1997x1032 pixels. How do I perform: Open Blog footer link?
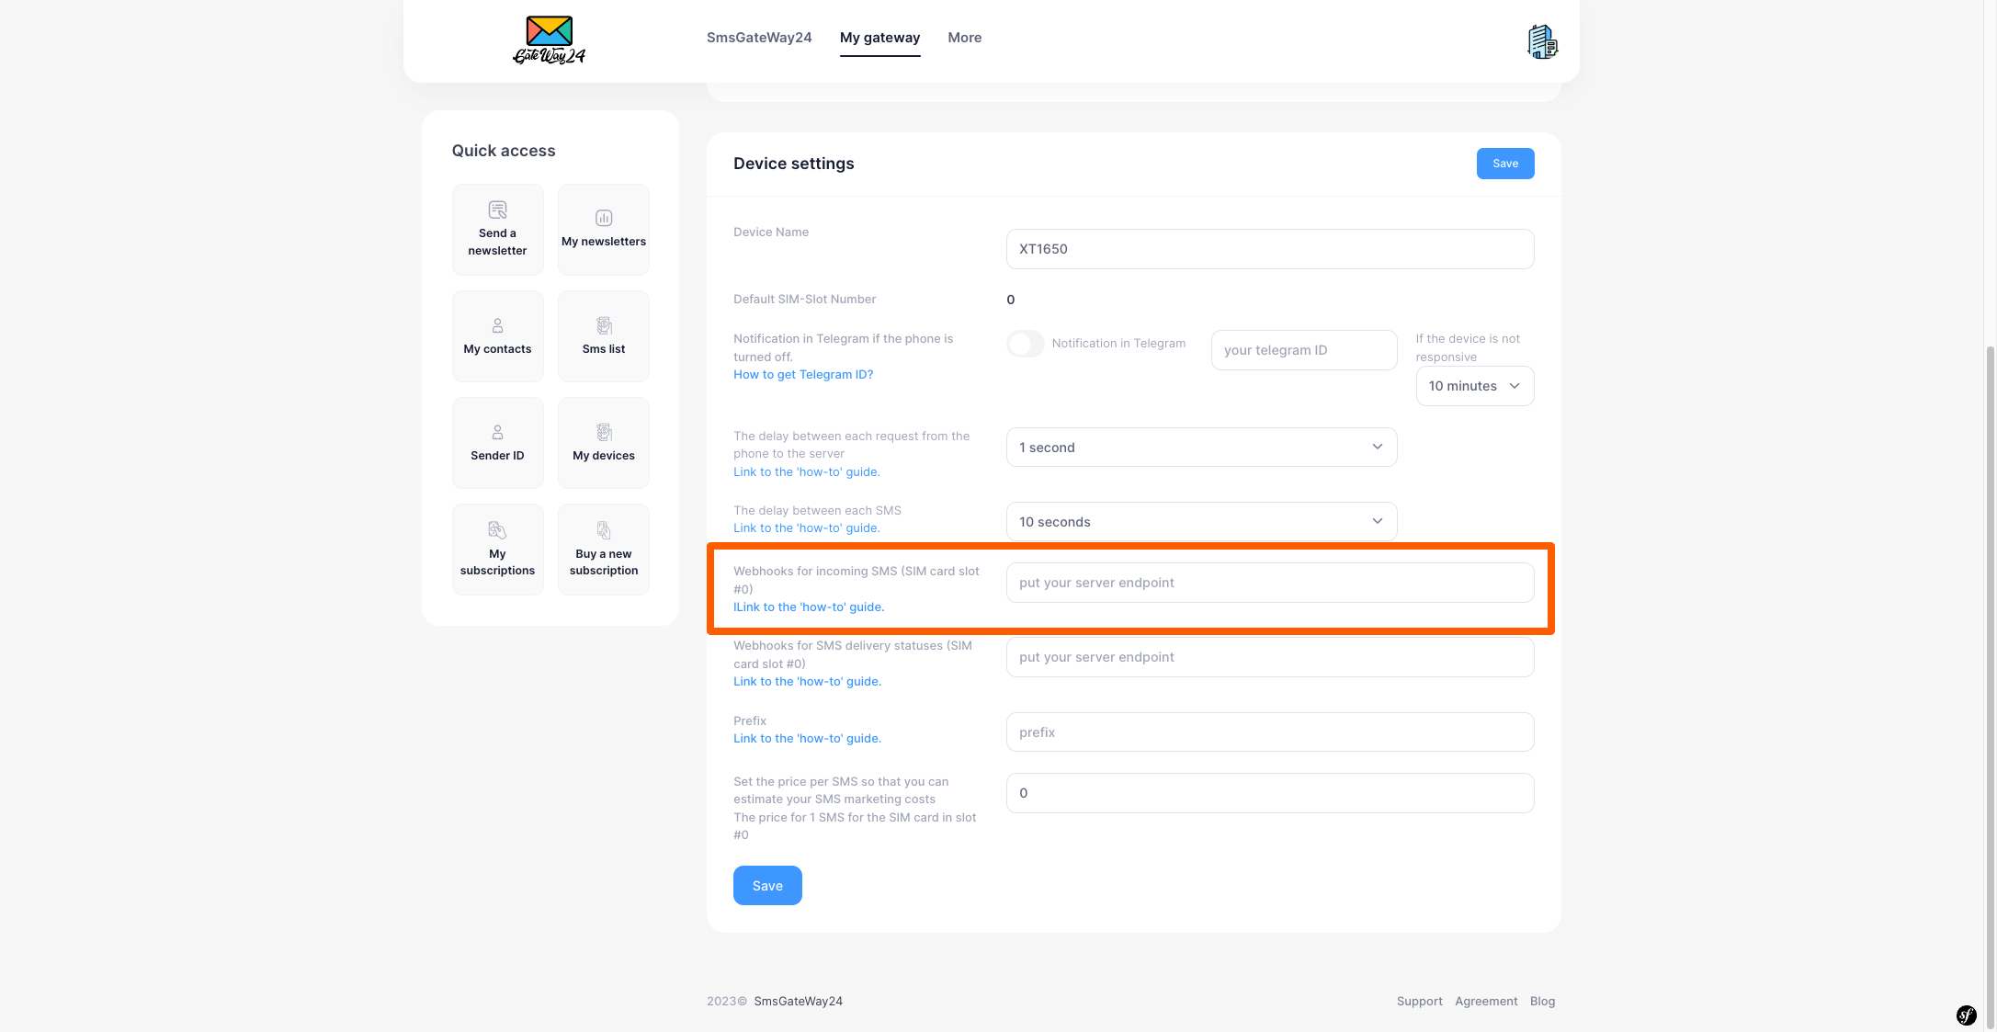tap(1542, 1002)
